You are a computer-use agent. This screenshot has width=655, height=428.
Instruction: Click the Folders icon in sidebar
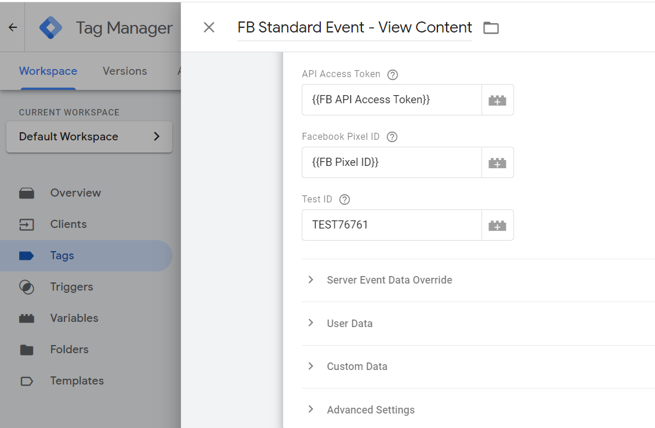pyautogui.click(x=27, y=350)
